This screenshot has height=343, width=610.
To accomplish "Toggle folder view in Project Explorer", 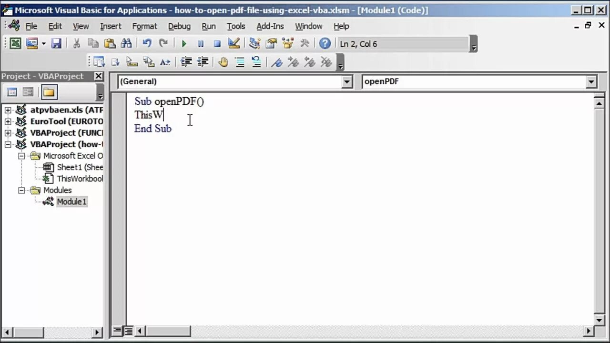I will click(49, 91).
